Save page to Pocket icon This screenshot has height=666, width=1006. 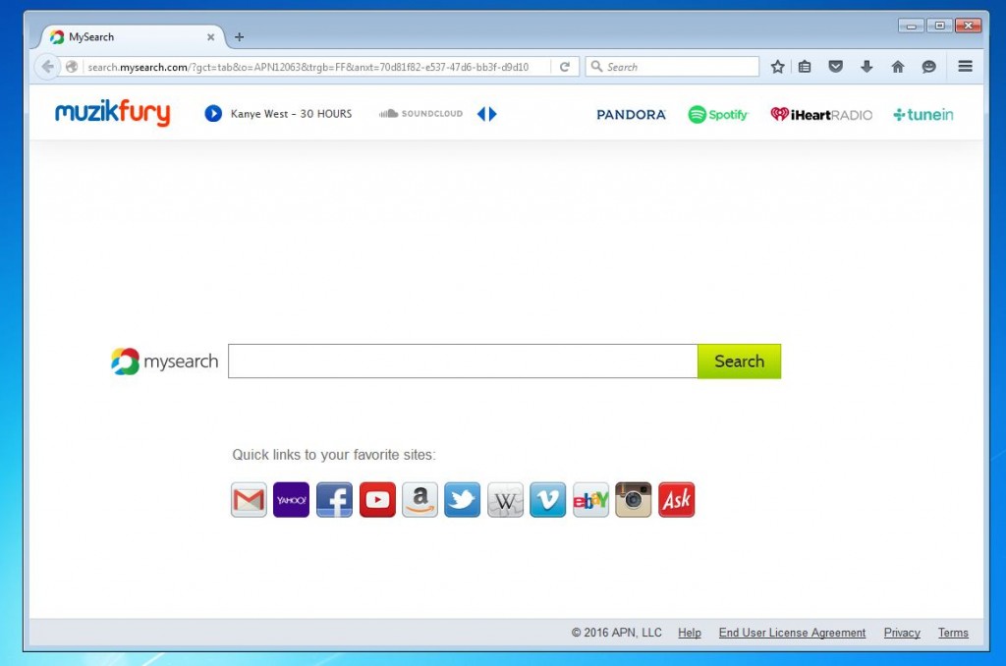[835, 67]
